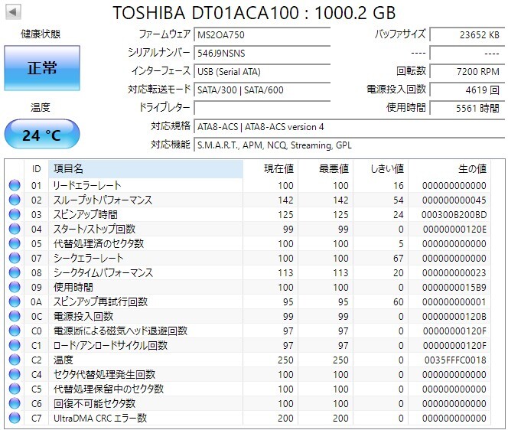Click the previous disk arrow button
The image size is (508, 430).
click(x=13, y=12)
